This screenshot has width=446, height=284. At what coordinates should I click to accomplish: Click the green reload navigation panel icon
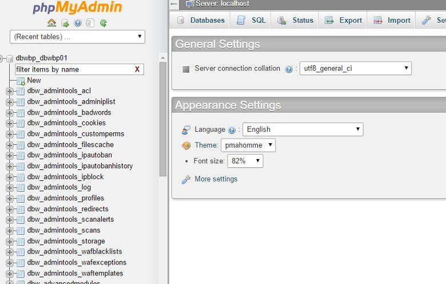[x=103, y=23]
